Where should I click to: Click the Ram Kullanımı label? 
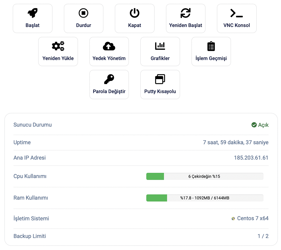point(31,198)
